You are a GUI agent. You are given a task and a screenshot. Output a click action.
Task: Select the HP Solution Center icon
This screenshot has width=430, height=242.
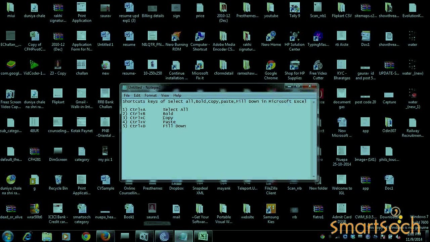click(295, 41)
